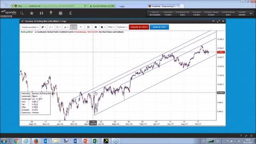Open chart window settings gear in title bar
Viewport: 256px width, 144px height.
pyautogui.click(x=213, y=21)
